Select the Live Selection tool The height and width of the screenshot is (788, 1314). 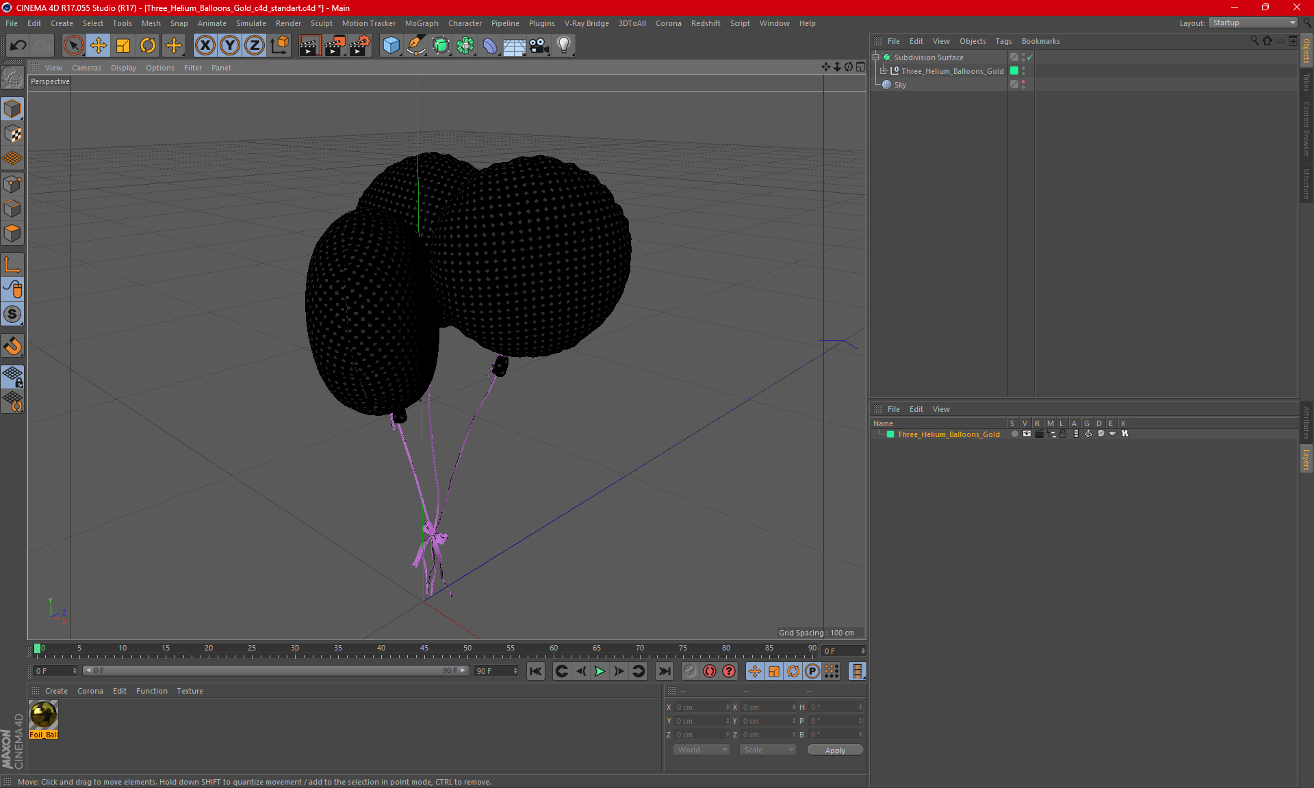point(73,46)
